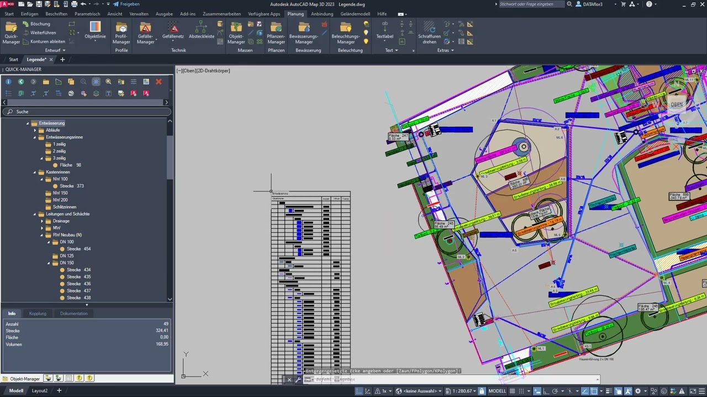Click the Gefällenetz tool
707x397 pixels.
click(x=173, y=31)
